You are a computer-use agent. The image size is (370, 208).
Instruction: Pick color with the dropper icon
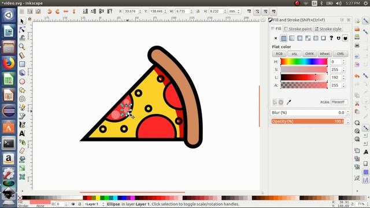point(288,102)
